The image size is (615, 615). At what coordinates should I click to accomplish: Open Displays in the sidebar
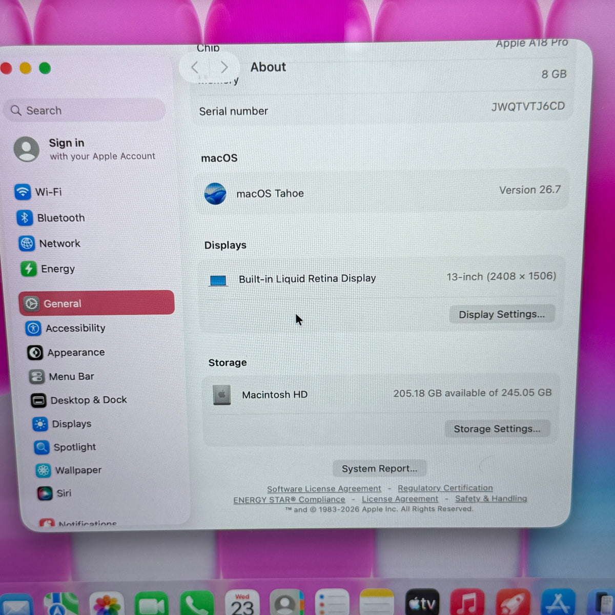tap(62, 423)
